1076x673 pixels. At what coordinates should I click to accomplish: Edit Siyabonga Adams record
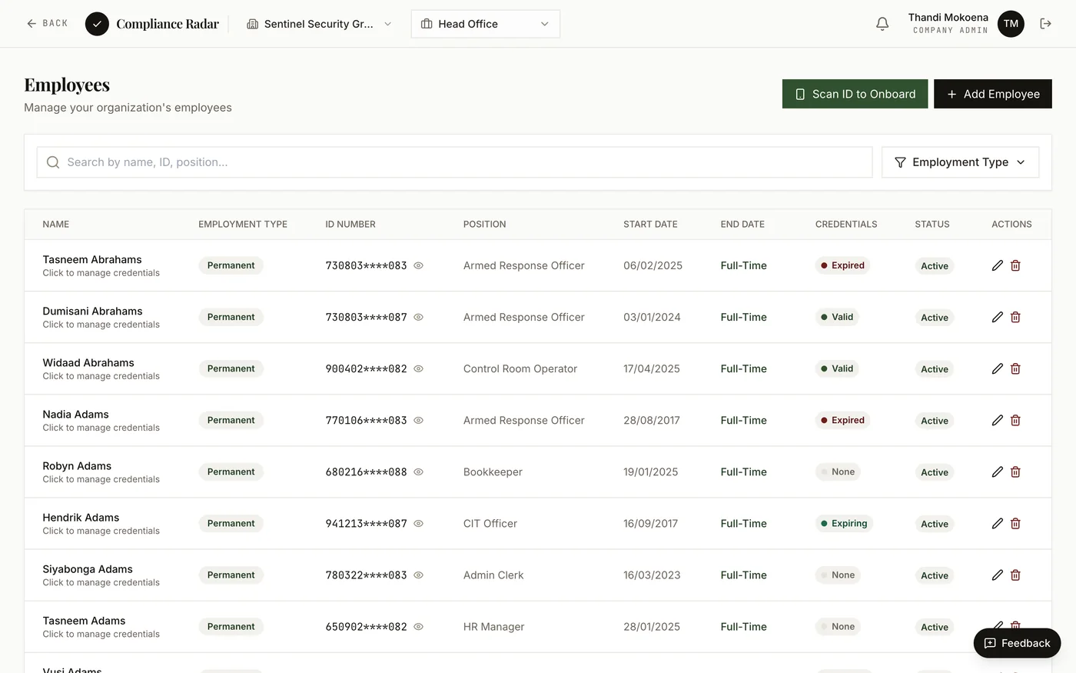[998, 575]
